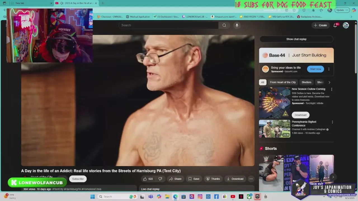
Task: Open the WWE Shorts thumbnail
Action: click(x=271, y=173)
